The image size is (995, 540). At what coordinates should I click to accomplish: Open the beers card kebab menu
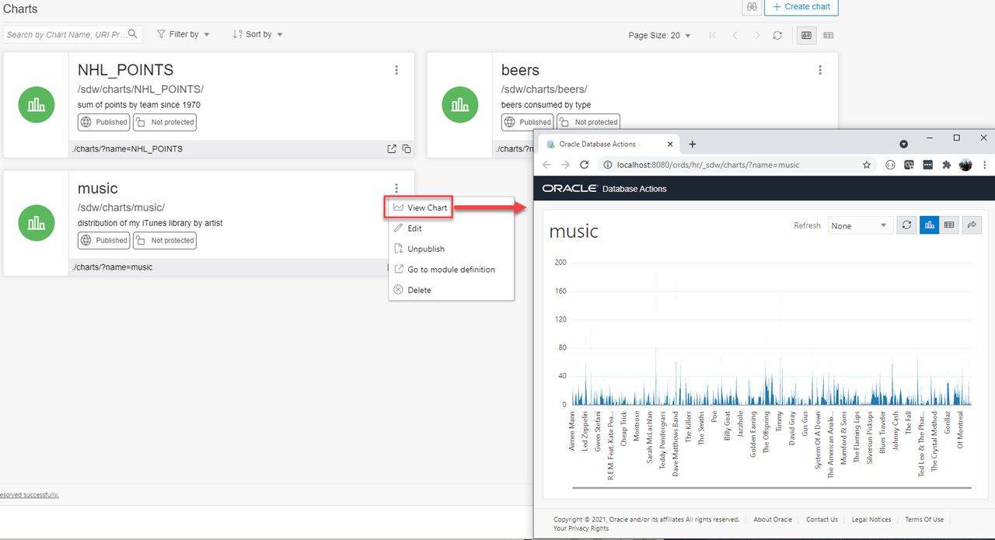coord(820,70)
